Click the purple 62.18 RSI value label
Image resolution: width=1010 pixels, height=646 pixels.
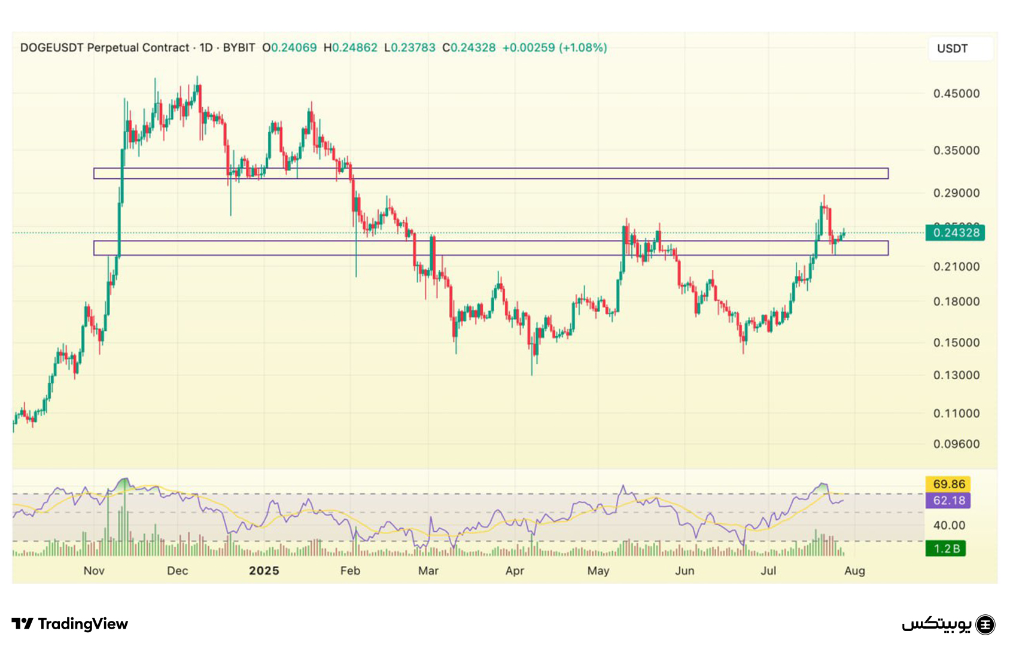(x=948, y=500)
